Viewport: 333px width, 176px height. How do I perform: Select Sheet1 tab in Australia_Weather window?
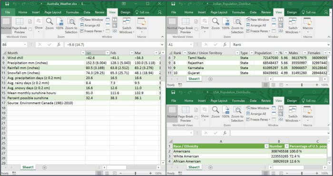[28, 167]
